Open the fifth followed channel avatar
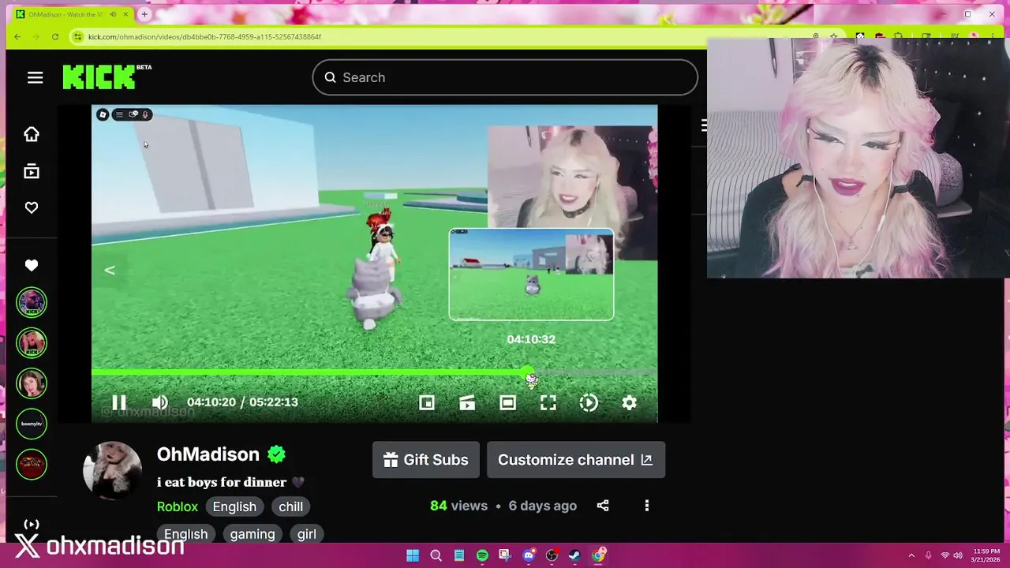 coord(32,464)
